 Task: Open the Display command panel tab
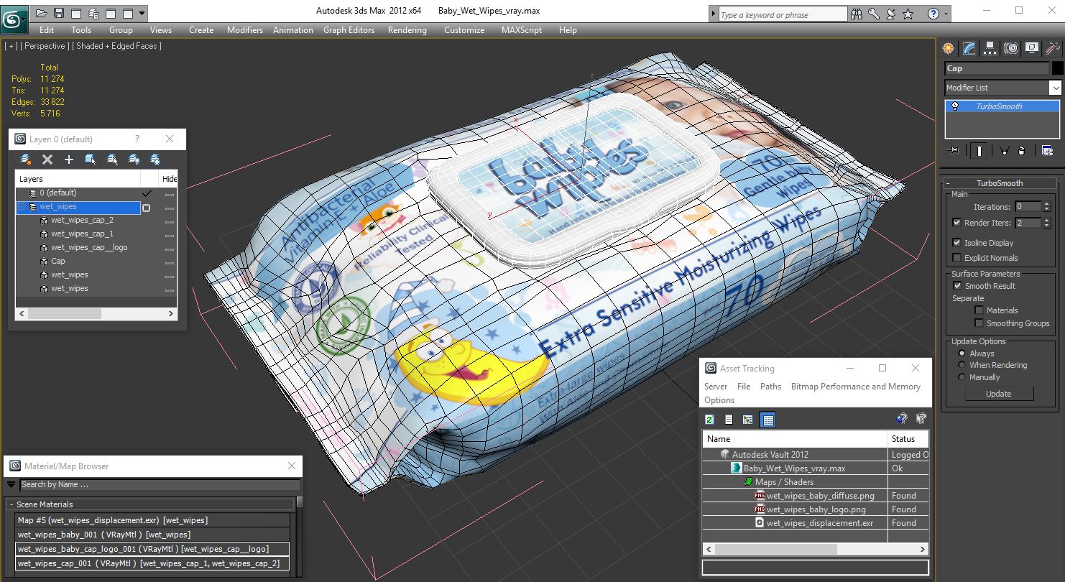(1032, 48)
